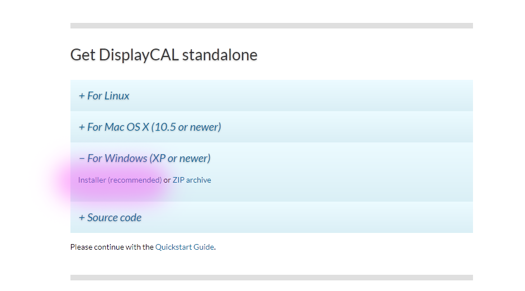Open the ZIP archive link

tap(192, 180)
